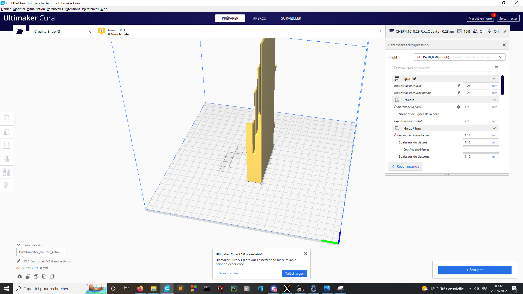Switch to front view camera icon

(28, 277)
